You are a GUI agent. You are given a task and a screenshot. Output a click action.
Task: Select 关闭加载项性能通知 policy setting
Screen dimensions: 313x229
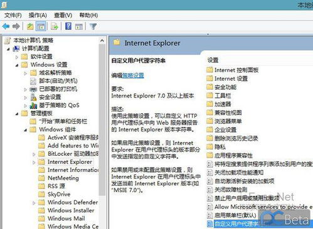[x=235, y=173]
